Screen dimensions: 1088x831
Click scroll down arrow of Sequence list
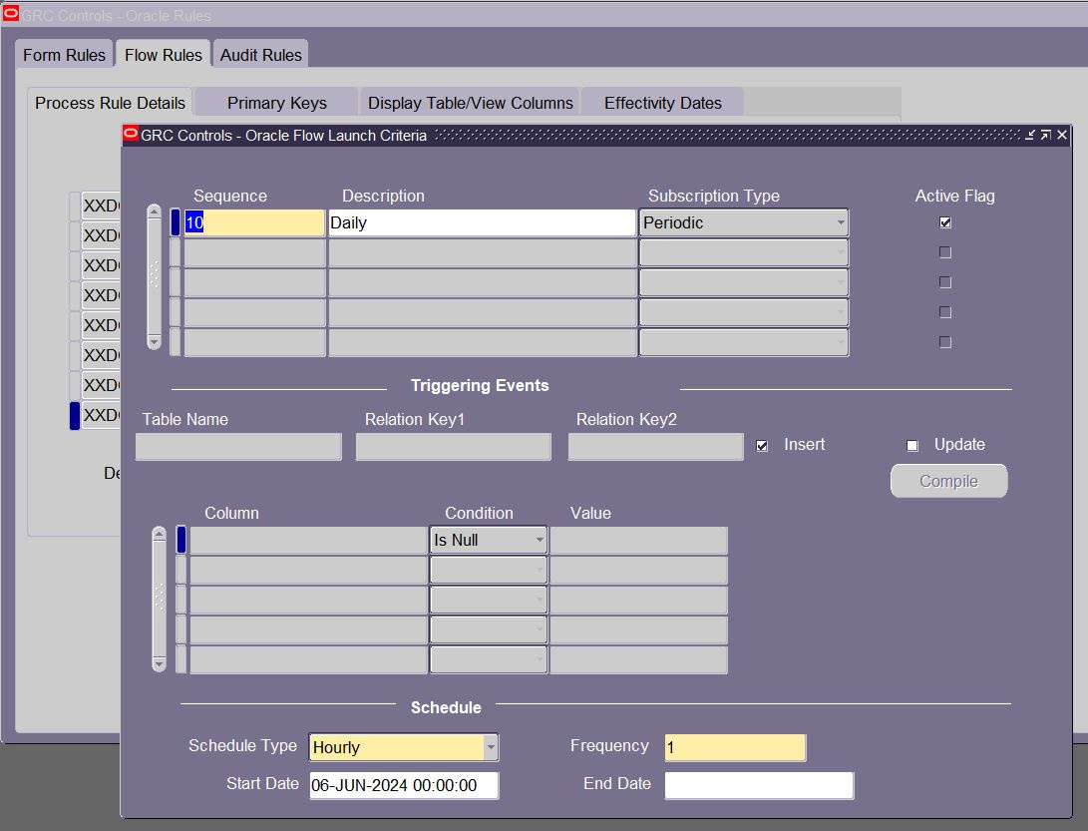coord(154,341)
